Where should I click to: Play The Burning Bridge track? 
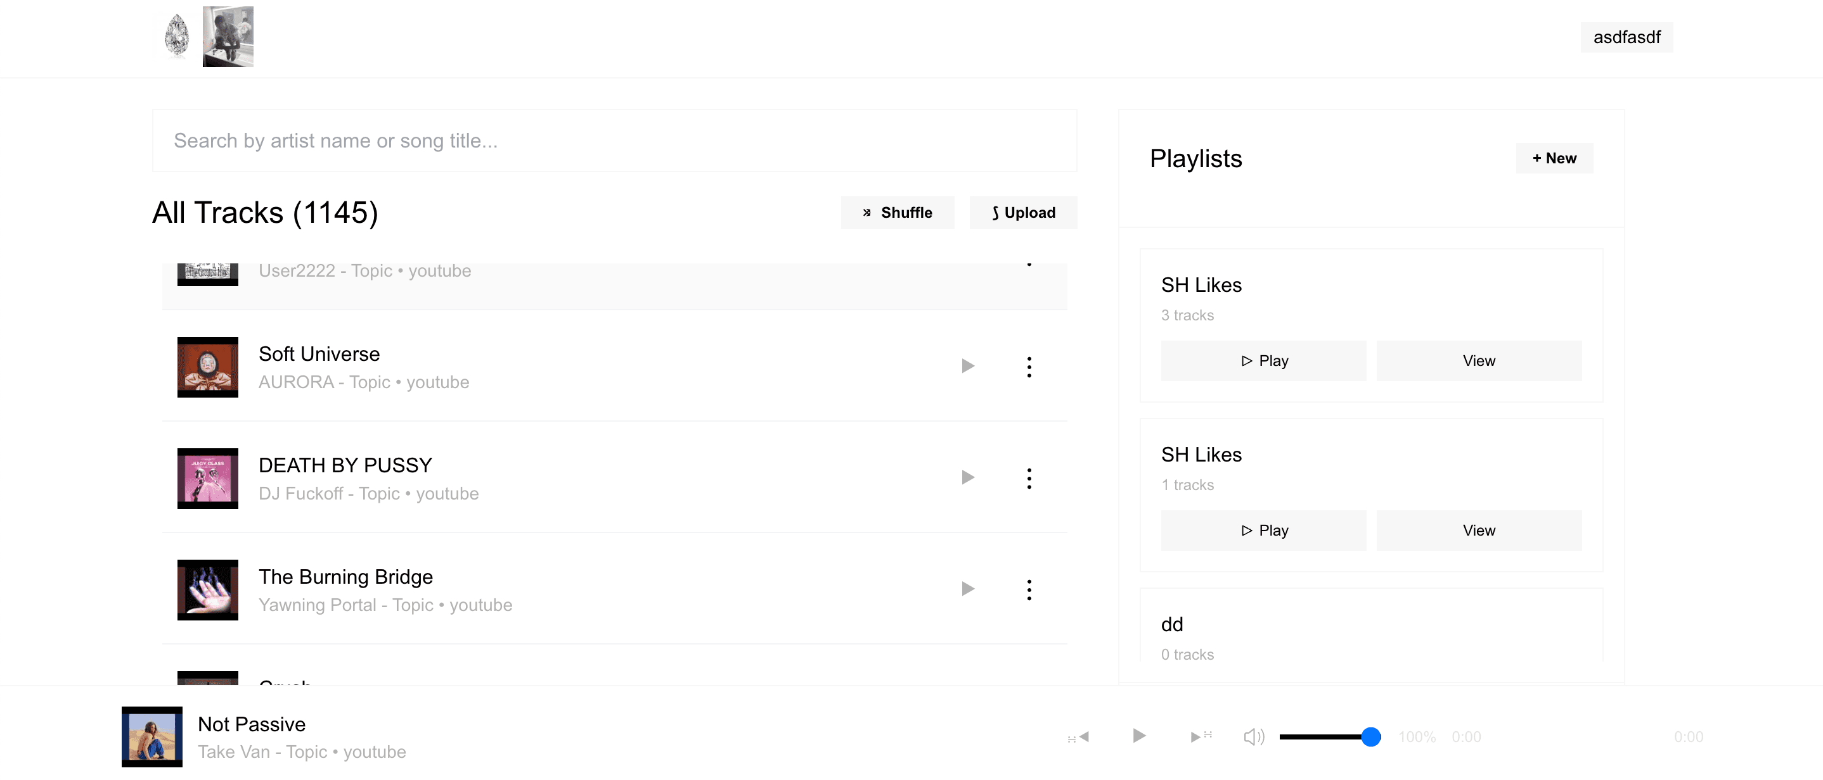pos(967,589)
